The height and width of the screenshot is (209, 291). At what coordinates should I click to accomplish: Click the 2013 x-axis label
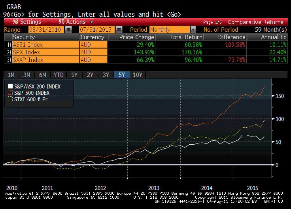pos(154,188)
